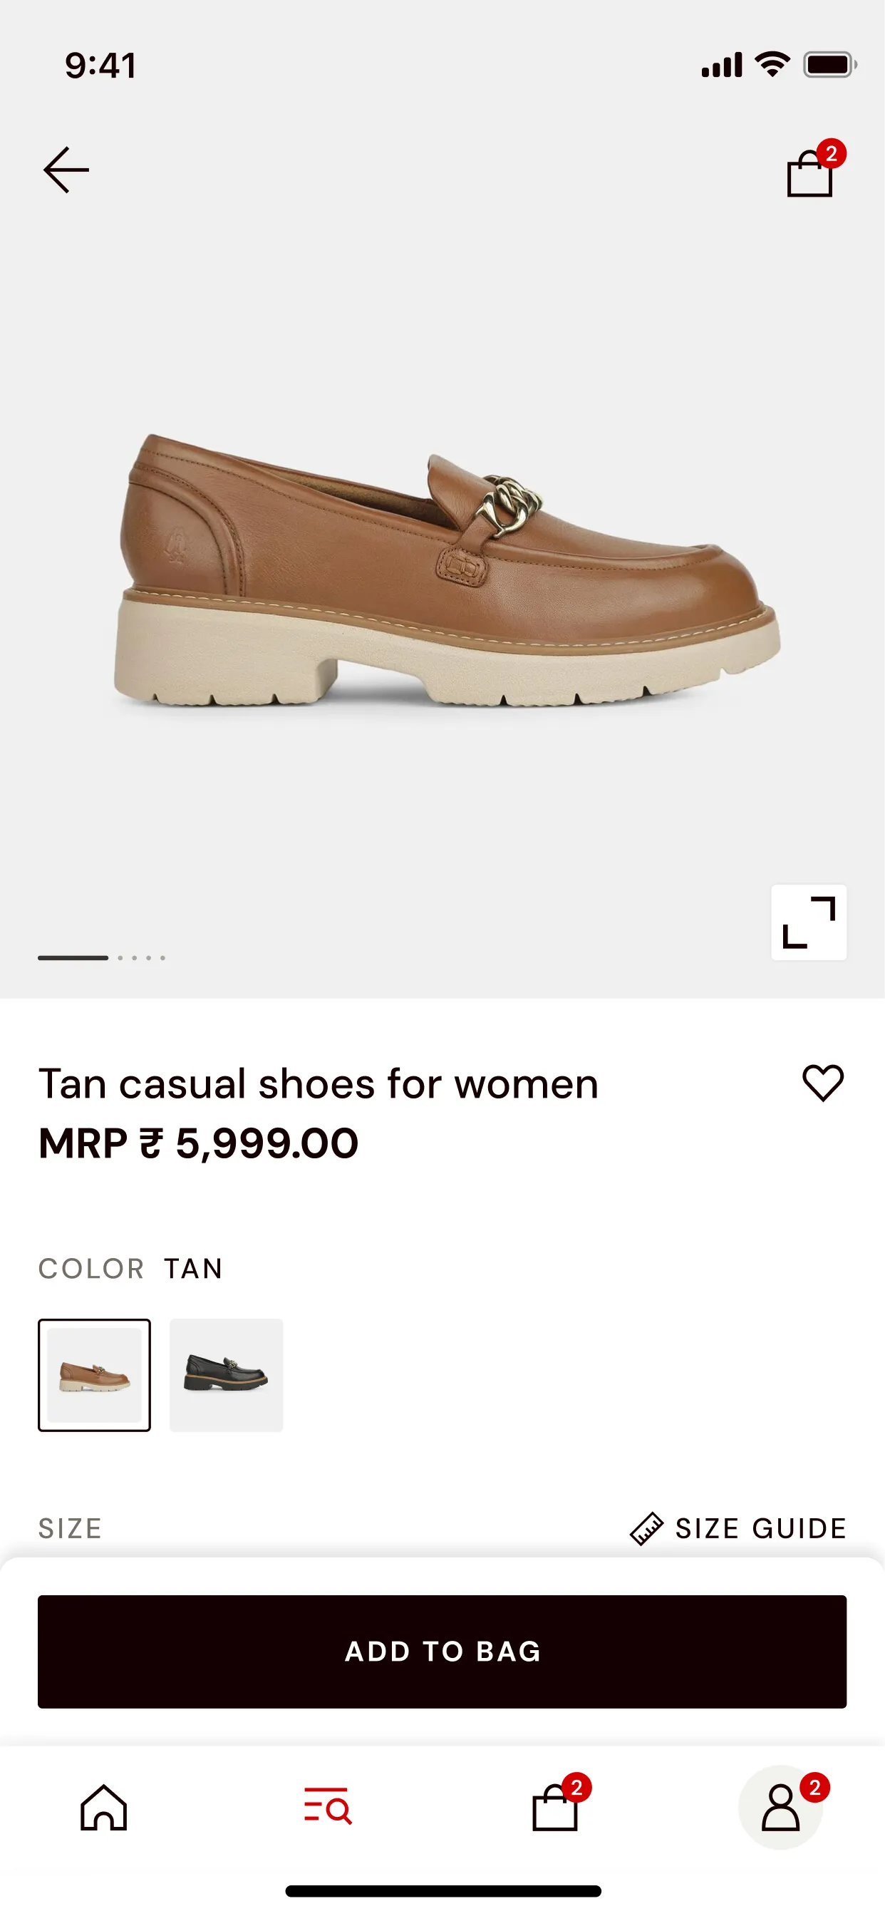Open the Size Guide link
The width and height of the screenshot is (885, 1916).
tap(760, 1528)
